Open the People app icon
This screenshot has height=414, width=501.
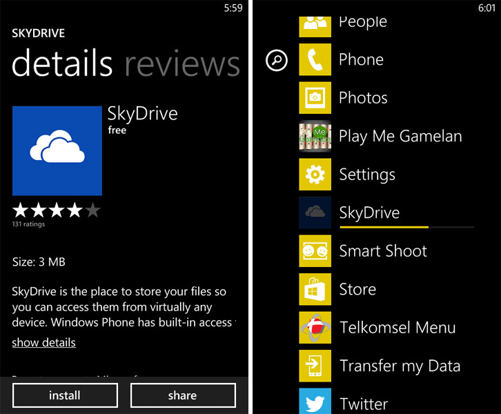(x=315, y=27)
